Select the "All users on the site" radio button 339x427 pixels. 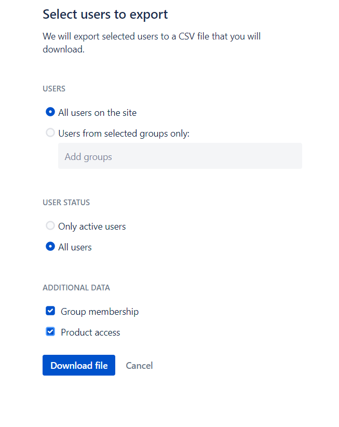50,112
